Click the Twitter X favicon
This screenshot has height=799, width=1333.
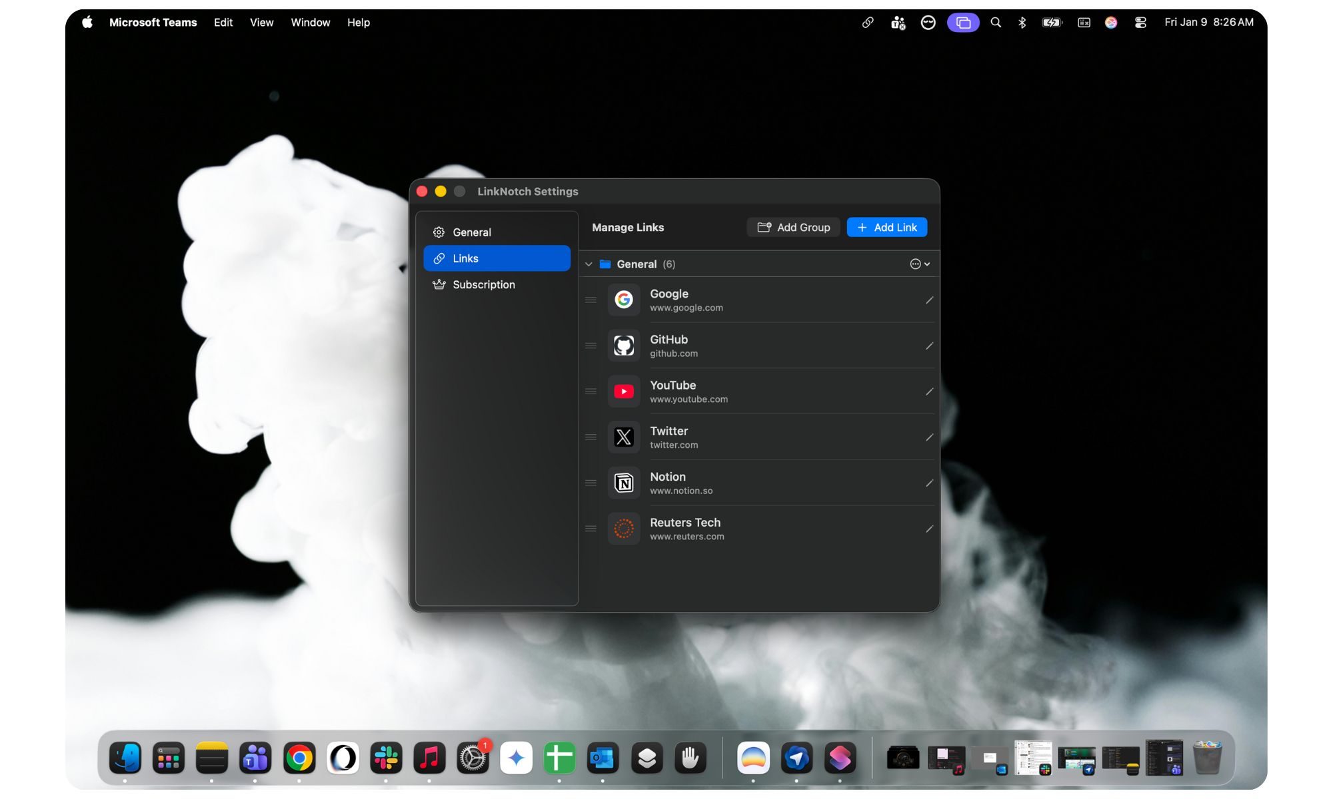[623, 437]
